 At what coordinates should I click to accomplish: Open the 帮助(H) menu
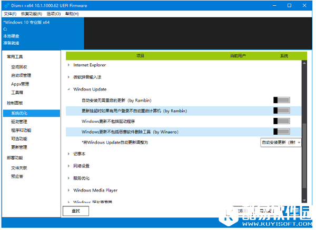tap(72, 14)
